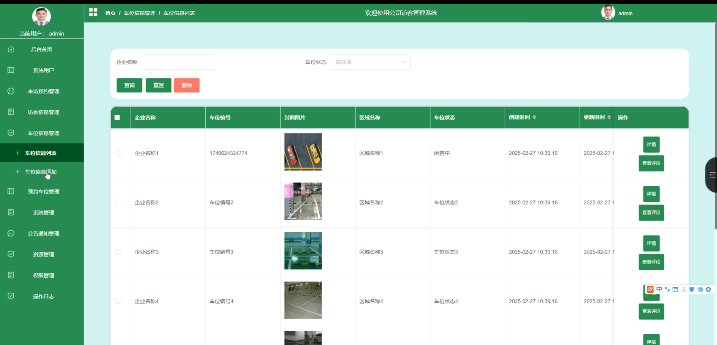Screen dimensions: 717x345
Task: Click the profile photo above 当前用户
Action: [41, 16]
